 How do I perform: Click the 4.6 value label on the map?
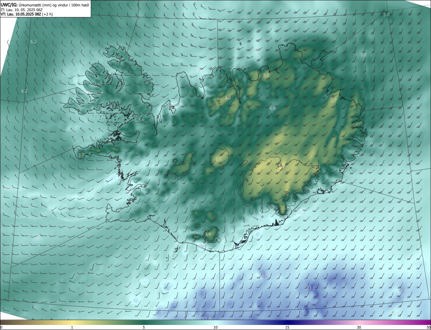(141, 119)
